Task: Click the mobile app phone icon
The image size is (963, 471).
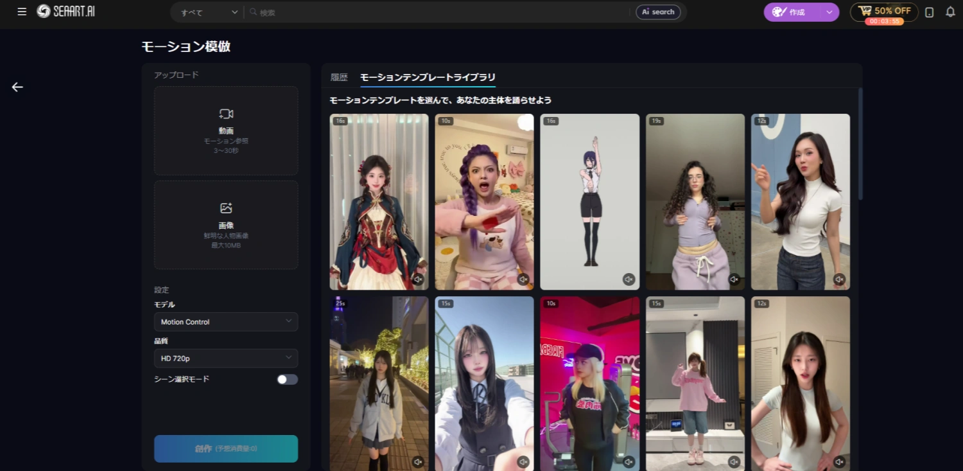Action: tap(929, 12)
